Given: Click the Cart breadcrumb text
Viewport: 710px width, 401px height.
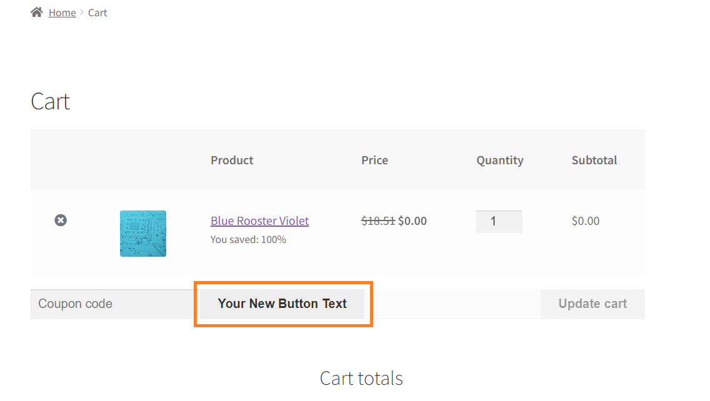Looking at the screenshot, I should point(97,12).
